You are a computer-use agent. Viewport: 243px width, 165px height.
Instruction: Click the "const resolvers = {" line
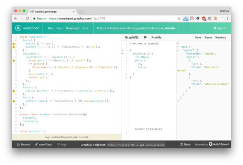(34, 37)
